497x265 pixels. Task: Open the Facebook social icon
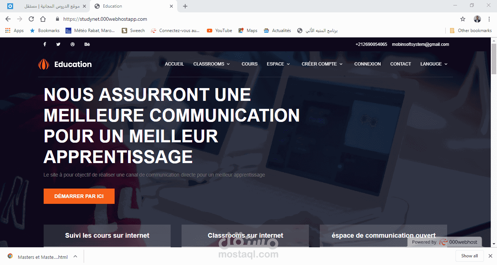(x=45, y=44)
